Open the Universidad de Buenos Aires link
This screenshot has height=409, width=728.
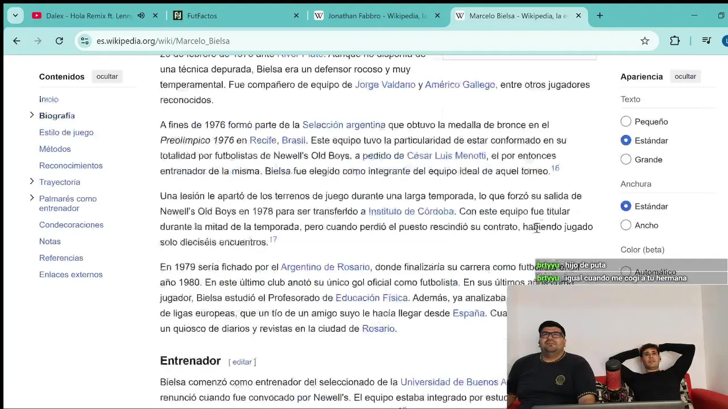453,382
